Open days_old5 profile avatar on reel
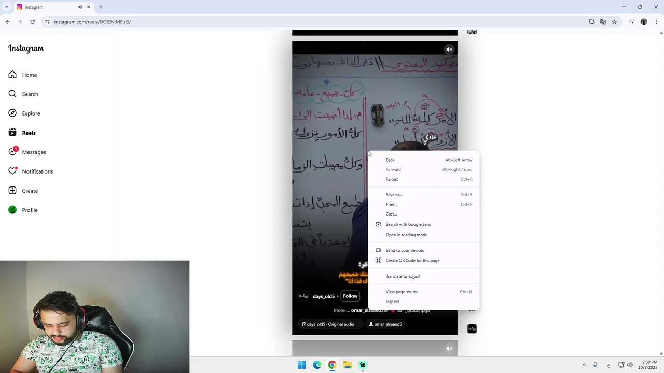 click(303, 296)
